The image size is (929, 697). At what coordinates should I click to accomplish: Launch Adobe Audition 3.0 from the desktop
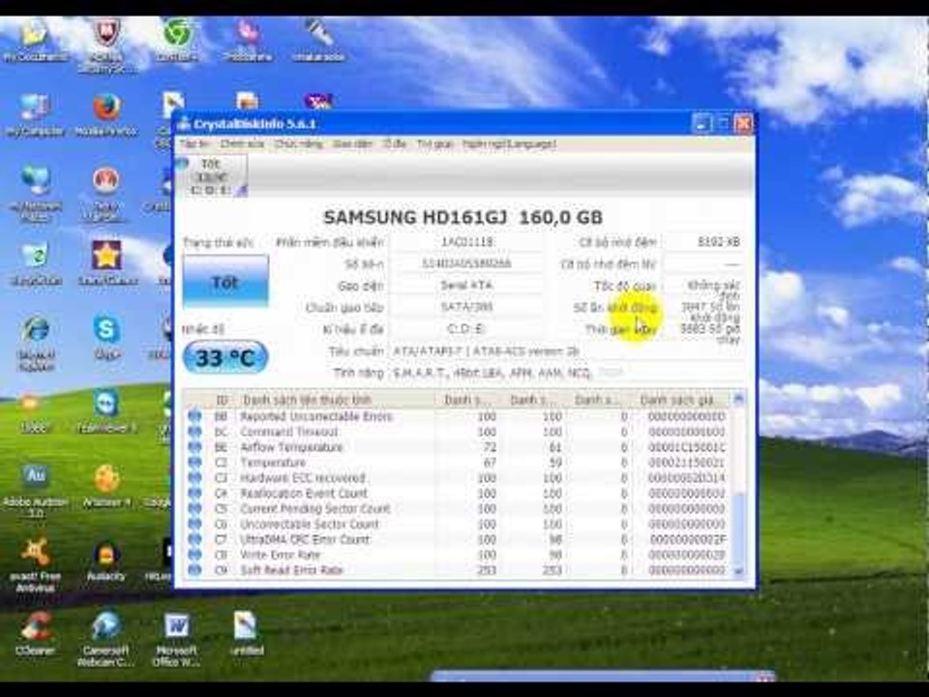[36, 490]
